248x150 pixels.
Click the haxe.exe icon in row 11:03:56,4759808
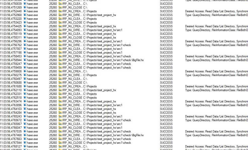[x=25, y=71]
